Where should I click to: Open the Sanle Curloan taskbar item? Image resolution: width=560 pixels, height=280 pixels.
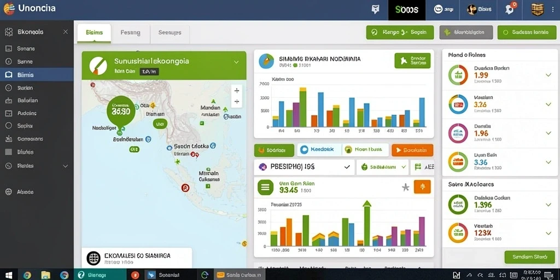(x=240, y=275)
